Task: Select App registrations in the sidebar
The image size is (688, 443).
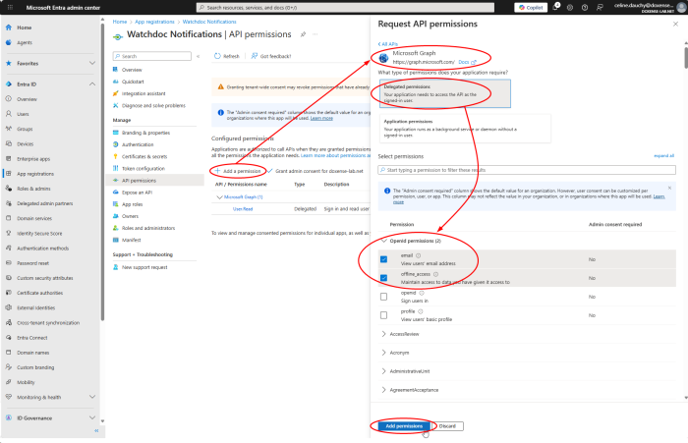Action: [37, 173]
